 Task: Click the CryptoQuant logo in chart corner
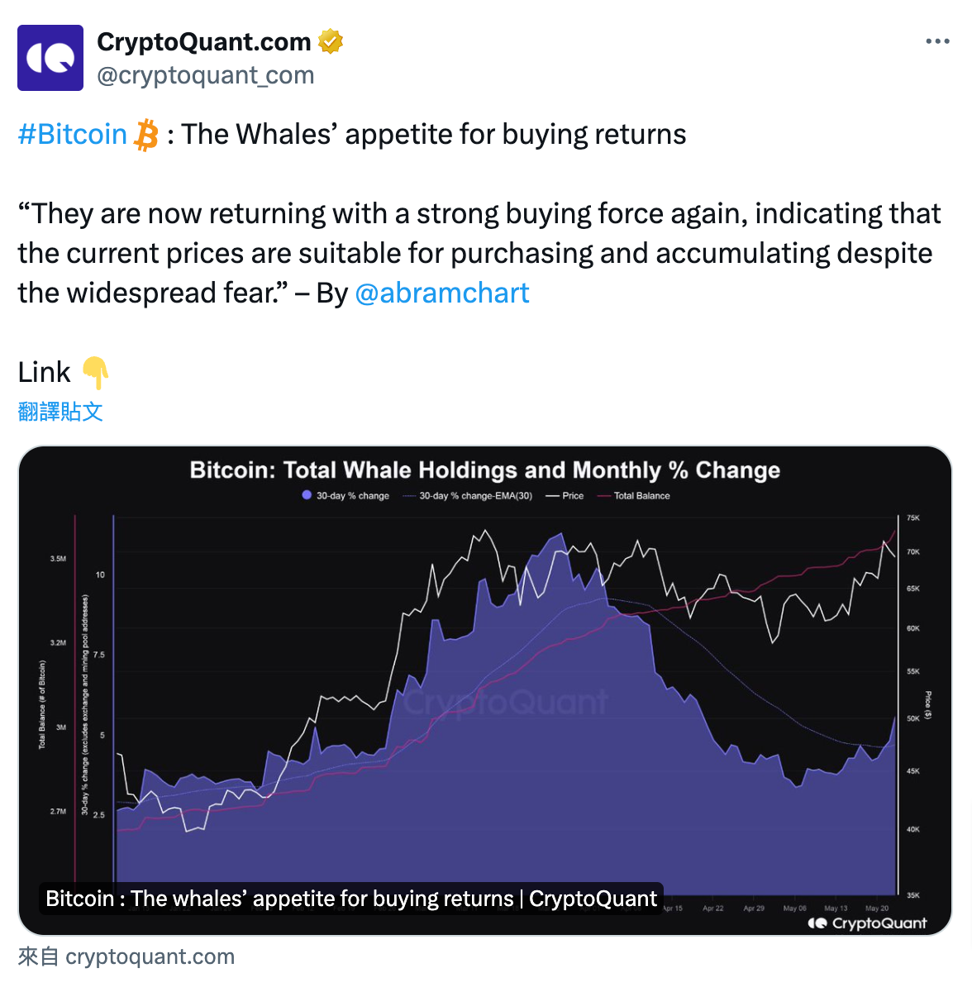tap(867, 923)
